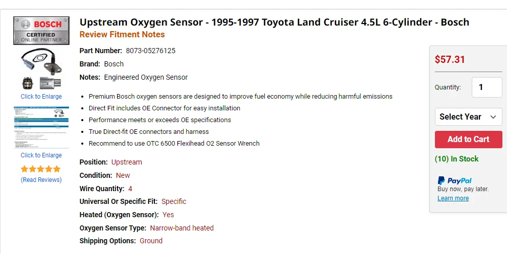Click 'Click to Enlarge' under the sensor photo
507x254 pixels.
[x=41, y=97]
